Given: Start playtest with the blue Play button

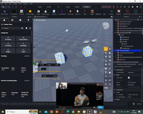Looking at the screenshot, I should (x=13, y=7).
